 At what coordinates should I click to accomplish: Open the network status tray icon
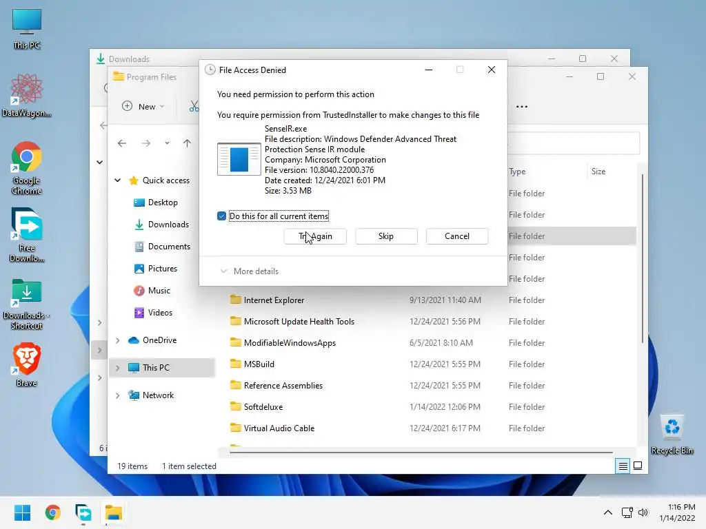(627, 512)
